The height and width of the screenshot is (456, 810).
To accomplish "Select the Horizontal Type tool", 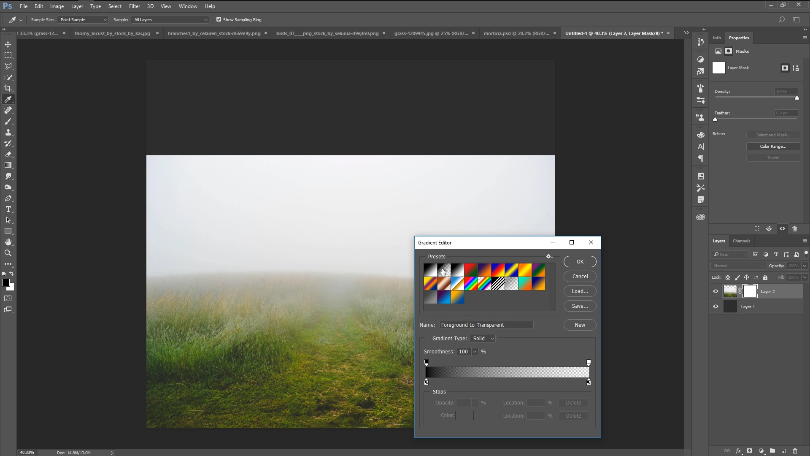I will click(x=8, y=209).
